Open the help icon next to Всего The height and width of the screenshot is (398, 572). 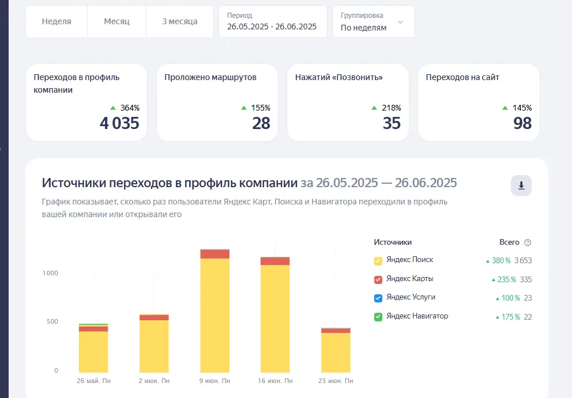pyautogui.click(x=528, y=242)
